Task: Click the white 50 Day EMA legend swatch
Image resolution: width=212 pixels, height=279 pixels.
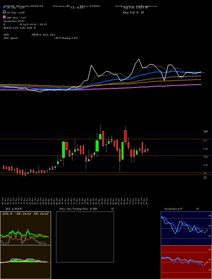Action: (5, 12)
